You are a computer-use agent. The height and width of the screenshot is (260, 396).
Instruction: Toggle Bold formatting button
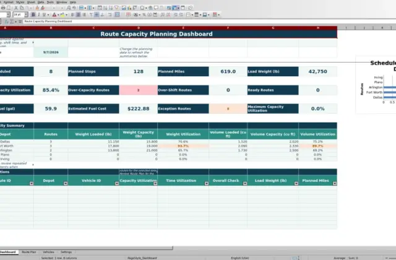point(33,15)
